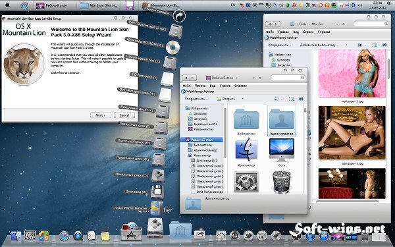Expand Упорядочить dropdown in Girls window
Viewport: 395px width, 247px height.
click(x=280, y=45)
